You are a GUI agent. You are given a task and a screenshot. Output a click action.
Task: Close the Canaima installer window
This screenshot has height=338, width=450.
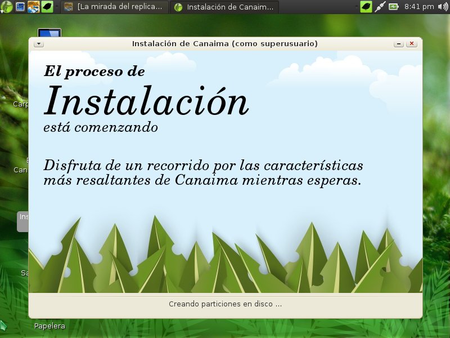pos(412,44)
